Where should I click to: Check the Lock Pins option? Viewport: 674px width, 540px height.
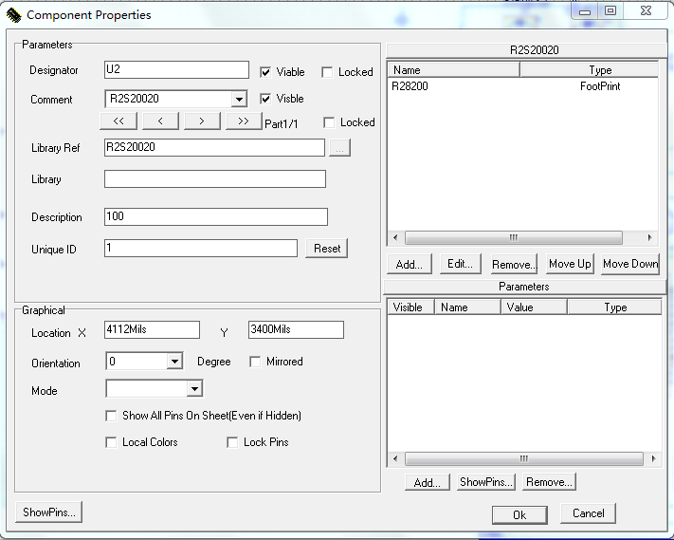pos(232,442)
